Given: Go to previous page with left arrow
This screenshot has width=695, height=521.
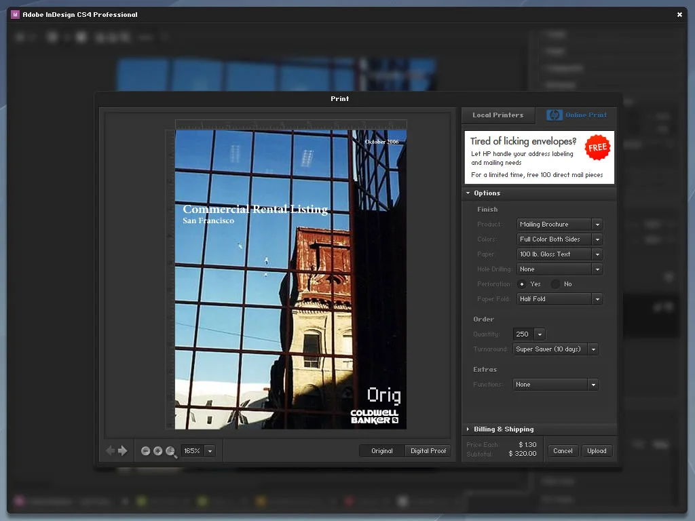Looking at the screenshot, I should point(111,450).
